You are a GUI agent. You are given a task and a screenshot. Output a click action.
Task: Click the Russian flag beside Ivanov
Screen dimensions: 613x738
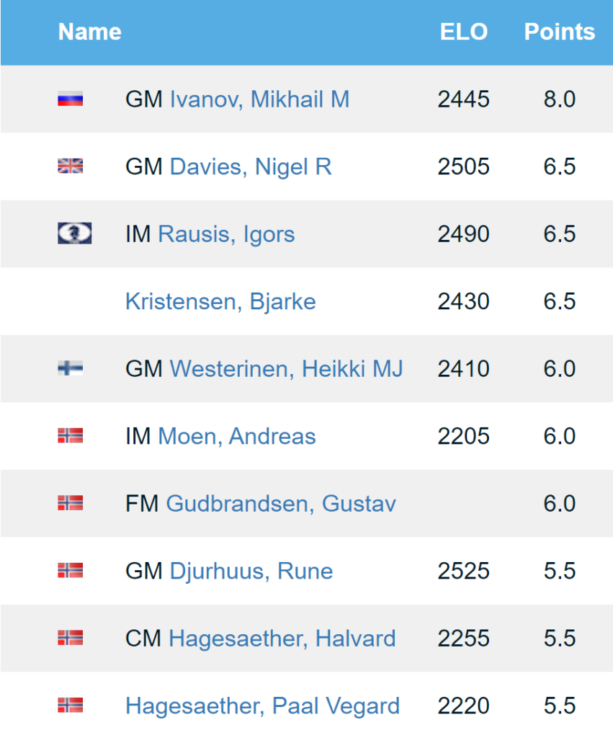point(71,99)
